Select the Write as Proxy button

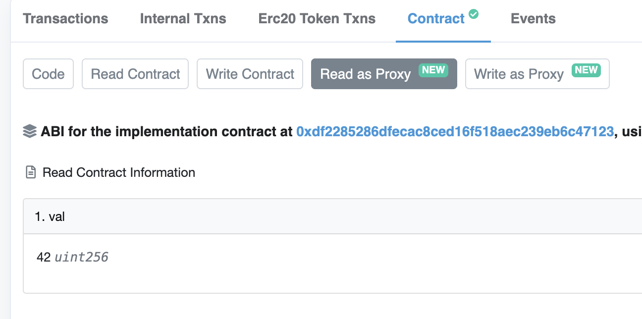click(x=537, y=74)
